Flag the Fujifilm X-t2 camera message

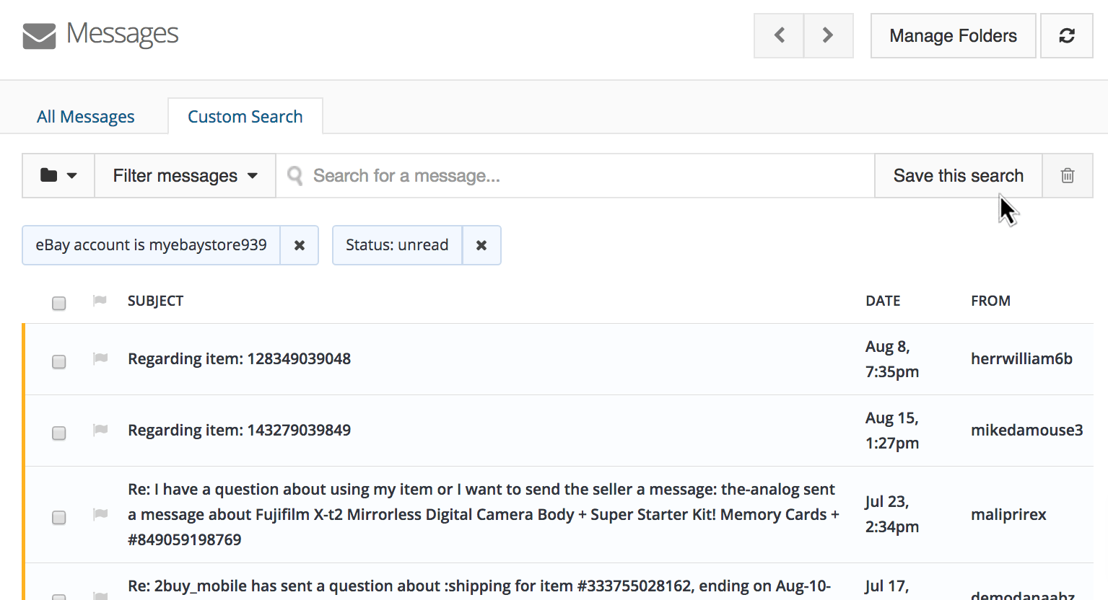click(100, 514)
